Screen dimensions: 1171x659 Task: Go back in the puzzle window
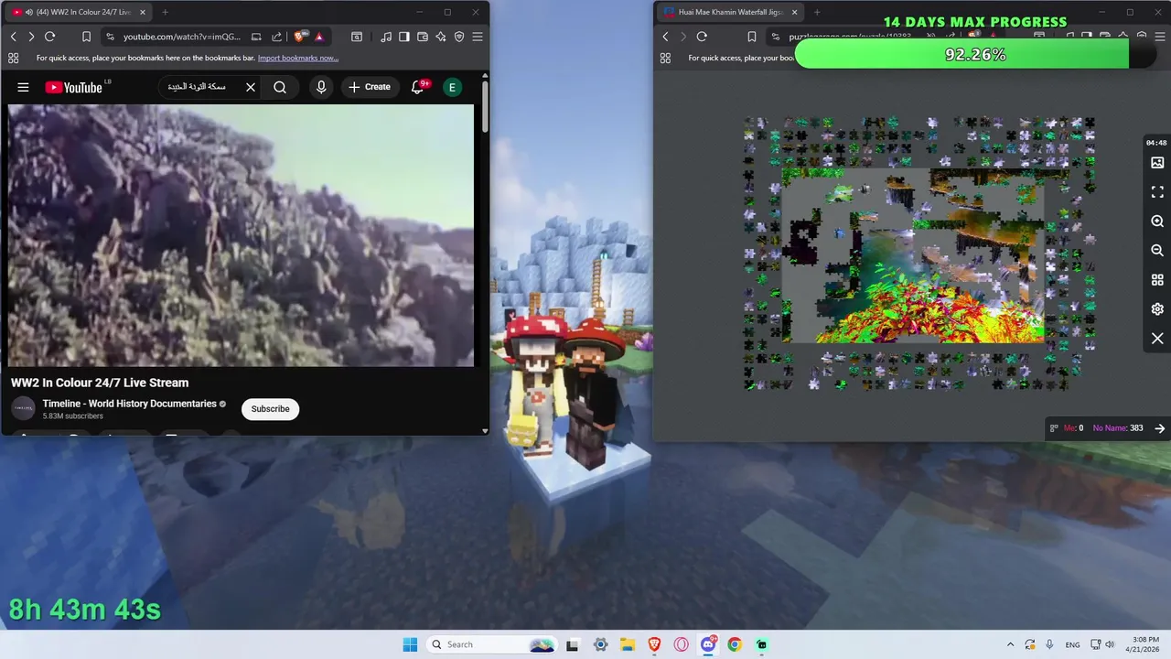click(666, 37)
